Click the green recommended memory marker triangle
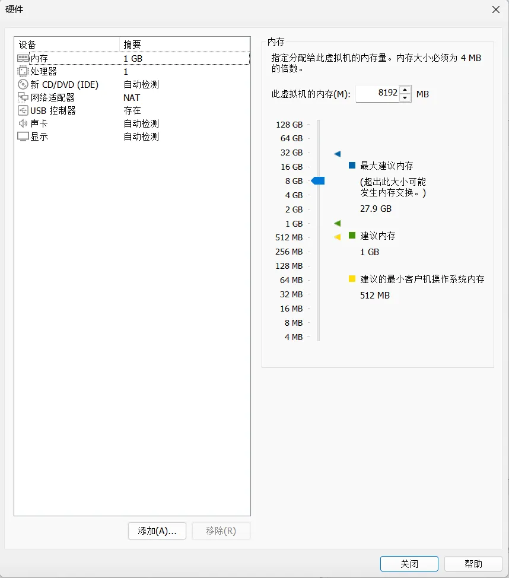This screenshot has width=509, height=578. (337, 223)
